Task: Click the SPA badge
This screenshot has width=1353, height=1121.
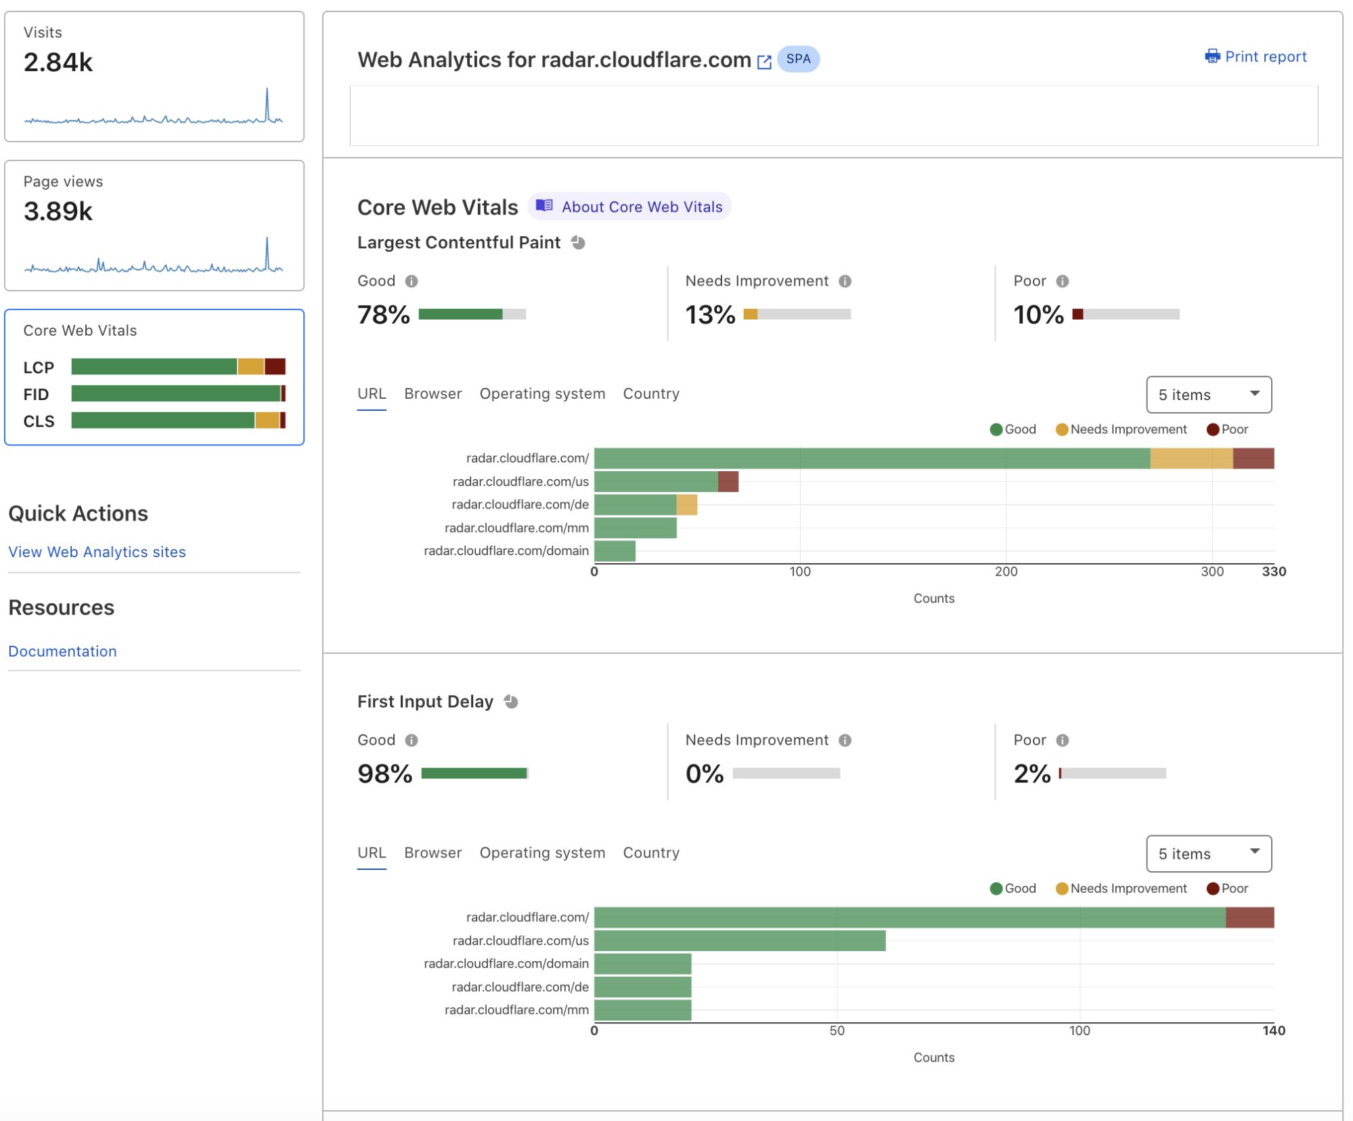Action: pos(798,59)
